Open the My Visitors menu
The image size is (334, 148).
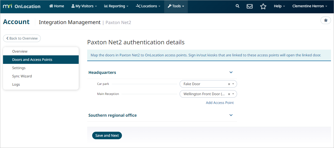pyautogui.click(x=84, y=6)
